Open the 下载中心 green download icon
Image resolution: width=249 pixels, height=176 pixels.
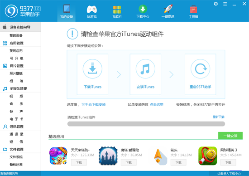pos(143,9)
